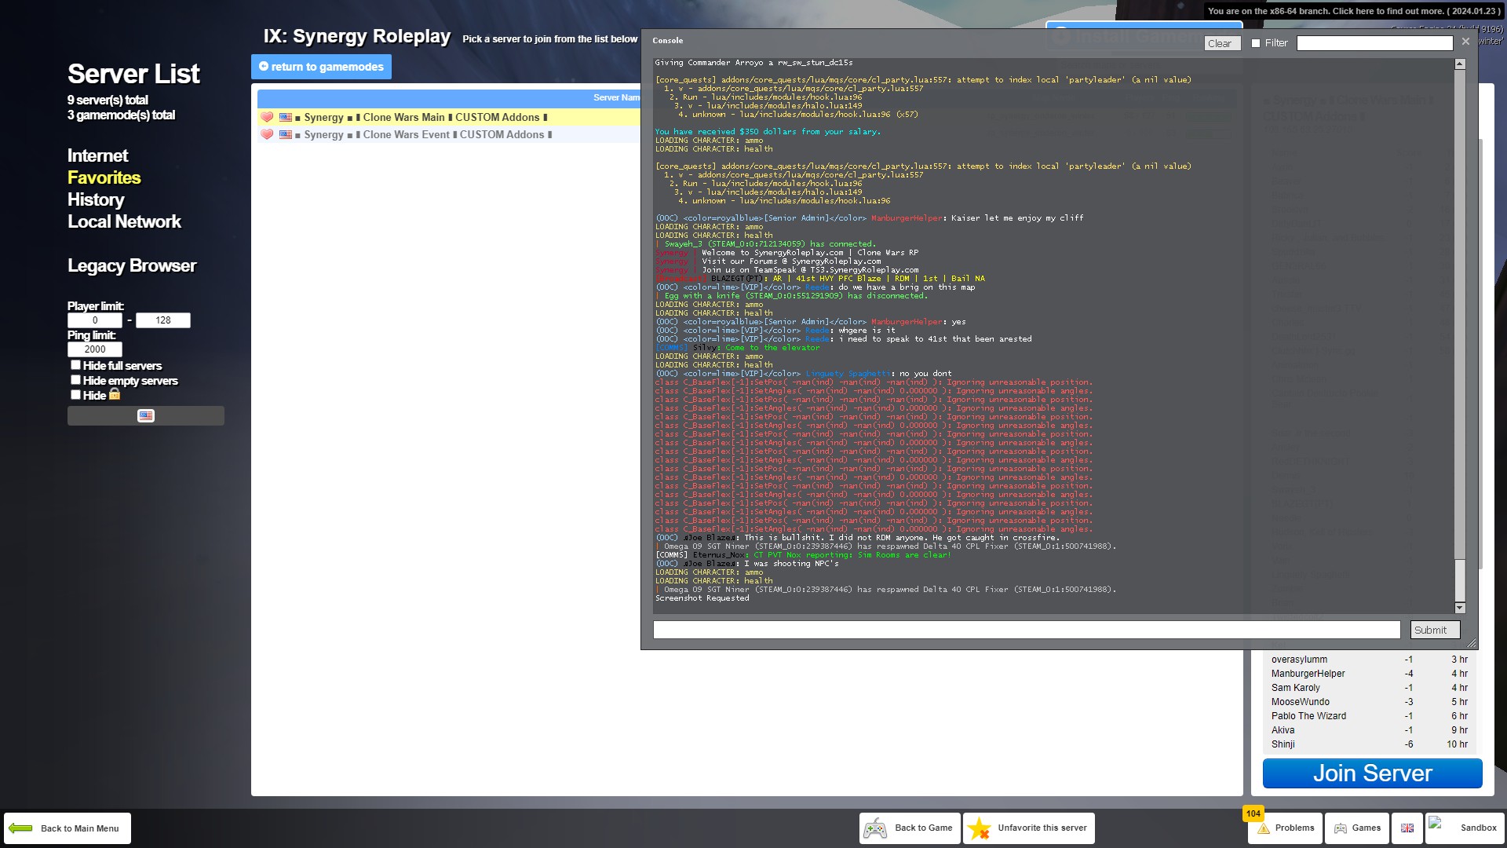Screen dimensions: 1507x848
Task: Select the Clone Wars Main server row
Action: pyautogui.click(x=449, y=118)
